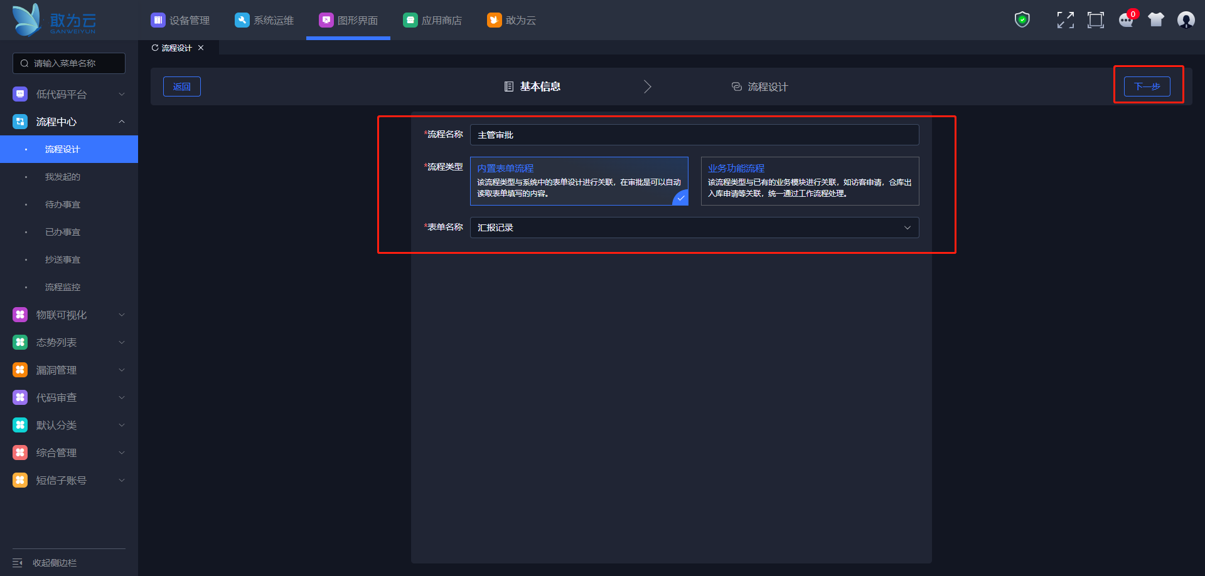
Task: Click the refresh icon on 流程设计 tab
Action: tap(155, 48)
